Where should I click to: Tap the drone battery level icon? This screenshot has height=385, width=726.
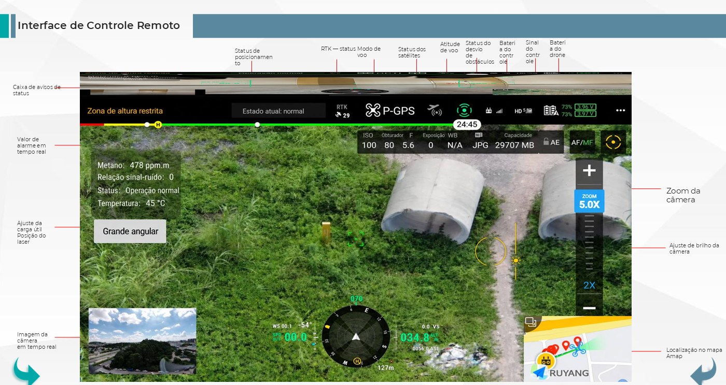point(551,110)
